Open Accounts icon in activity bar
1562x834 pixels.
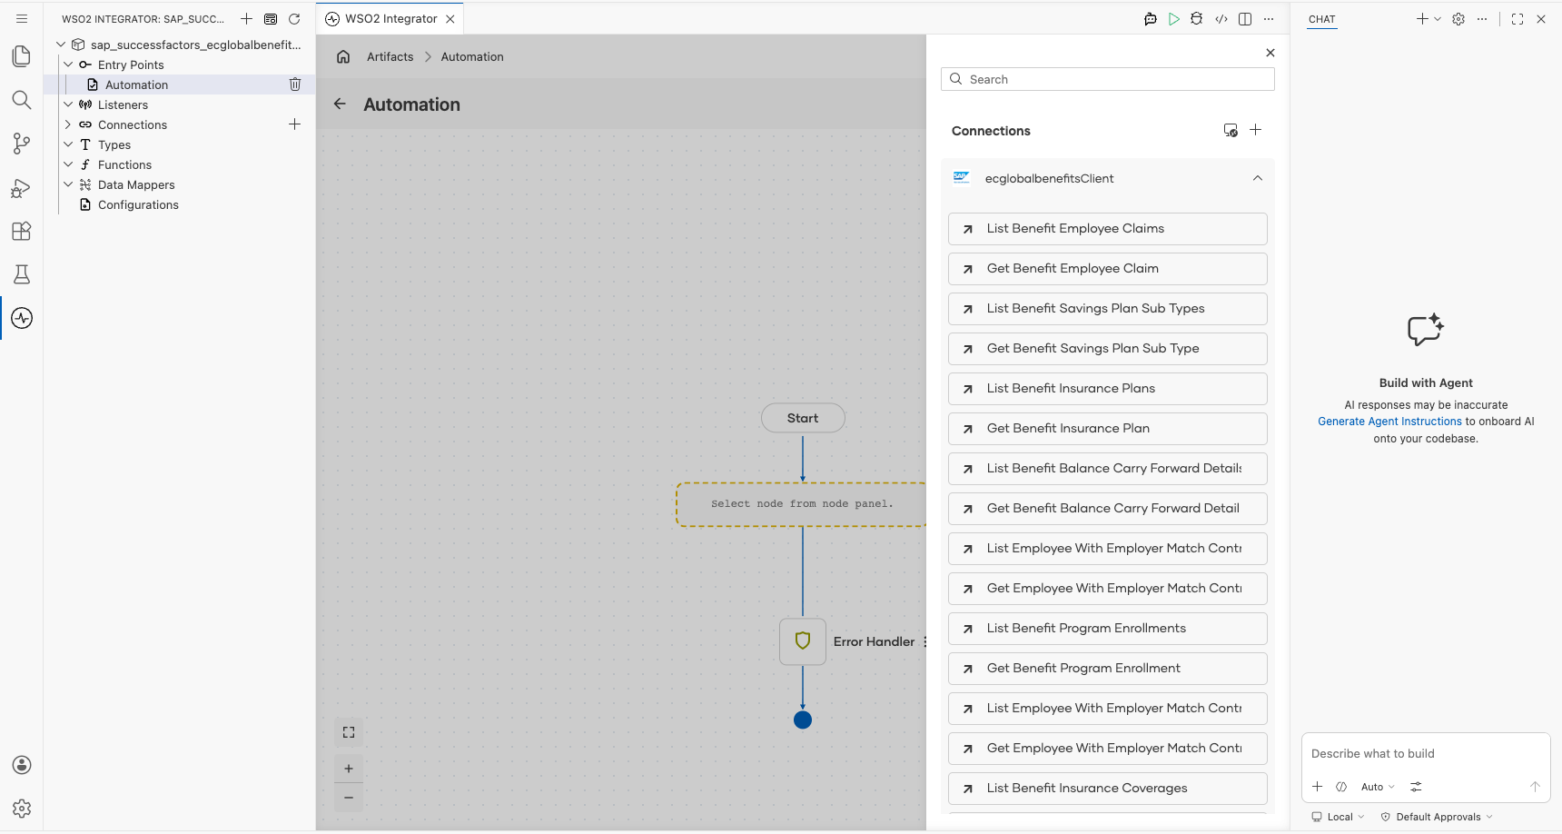22,765
